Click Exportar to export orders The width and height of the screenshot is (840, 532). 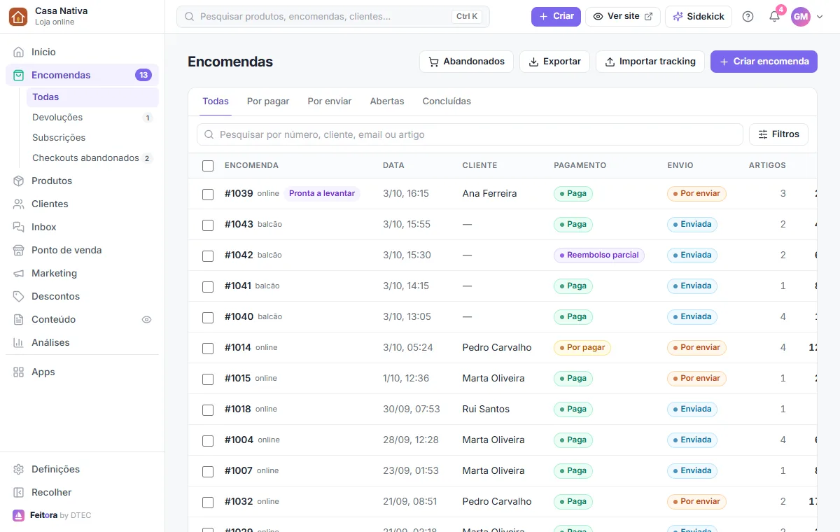(x=554, y=62)
